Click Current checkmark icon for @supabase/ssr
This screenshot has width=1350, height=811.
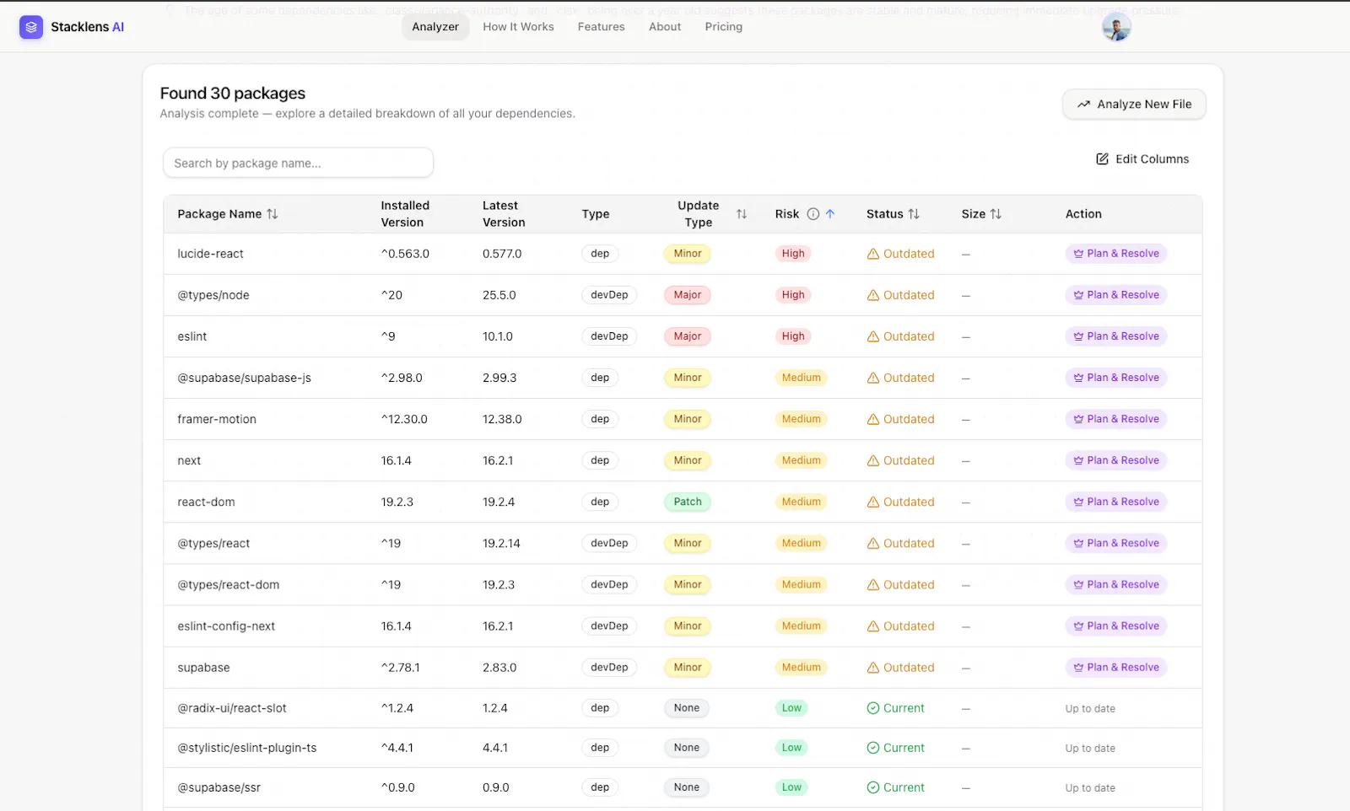click(x=873, y=787)
